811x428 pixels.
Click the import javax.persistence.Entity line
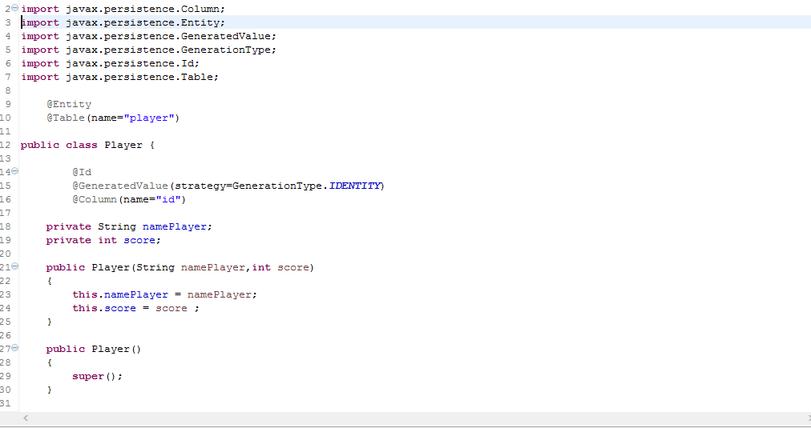pos(123,22)
